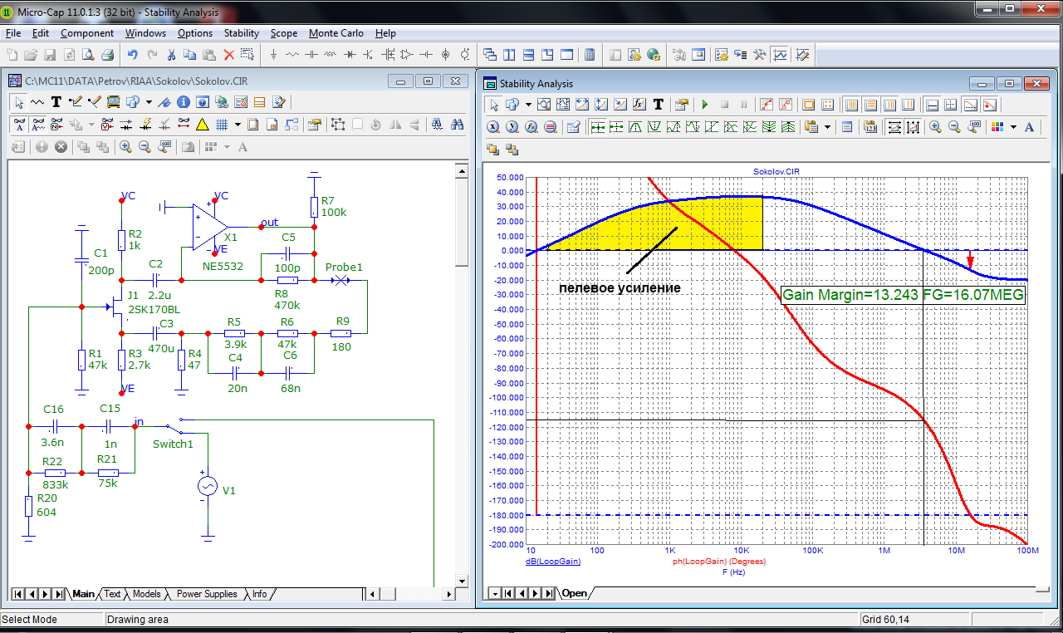Click the dB(LoopGain) plot label link
Viewport: 1063px width, 633px height.
pos(553,562)
